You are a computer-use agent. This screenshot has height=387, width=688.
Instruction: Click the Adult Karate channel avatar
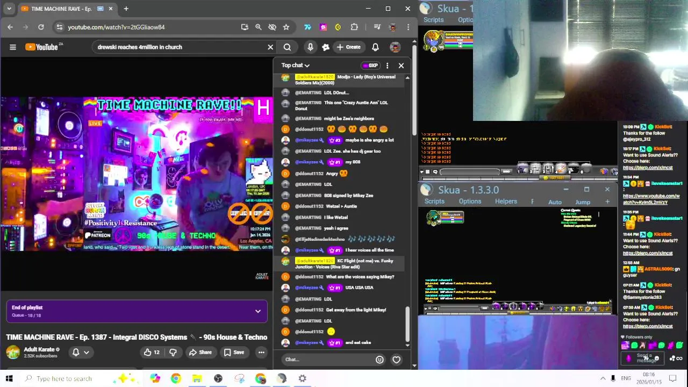click(x=13, y=352)
